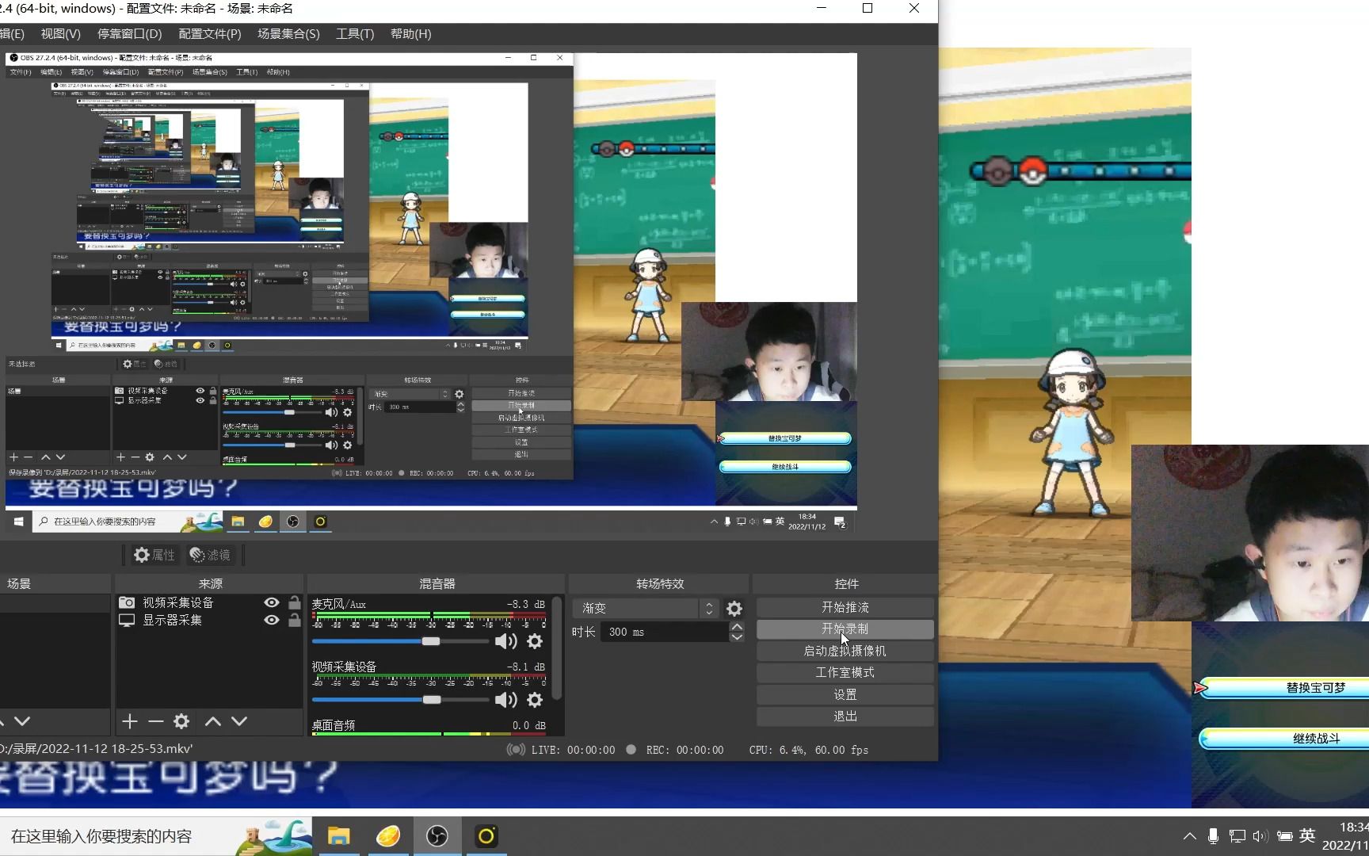
Task: Click the microphone icon in system tray
Action: pyautogui.click(x=1213, y=836)
